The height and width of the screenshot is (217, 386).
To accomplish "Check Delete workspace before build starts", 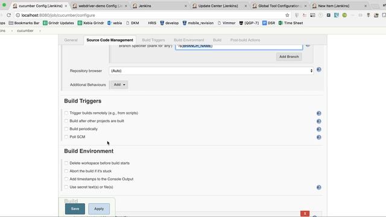I will (x=66, y=163).
